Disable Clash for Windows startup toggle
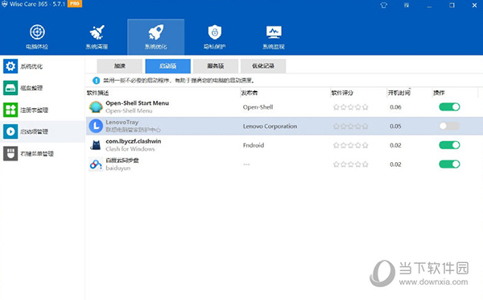Image resolution: width=483 pixels, height=300 pixels. tap(449, 145)
